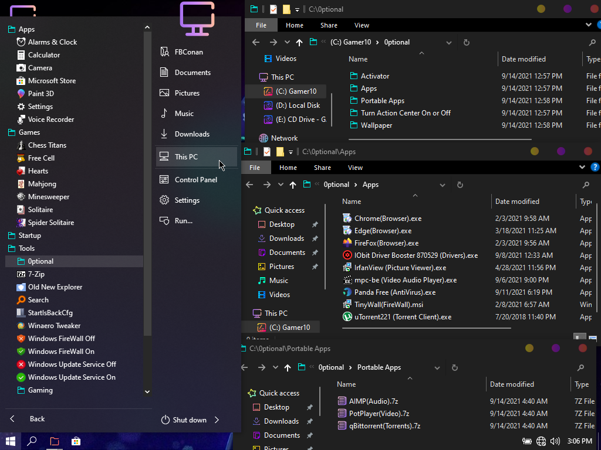Expand the Games folder in start menu
The height and width of the screenshot is (450, 601).
click(23, 132)
